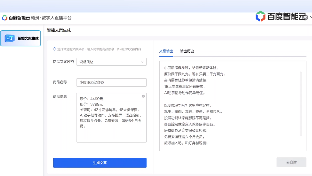Screen dimensions: 312x176
Task: Click the large 百度智能云 logo at top right
Action: (x=281, y=16)
